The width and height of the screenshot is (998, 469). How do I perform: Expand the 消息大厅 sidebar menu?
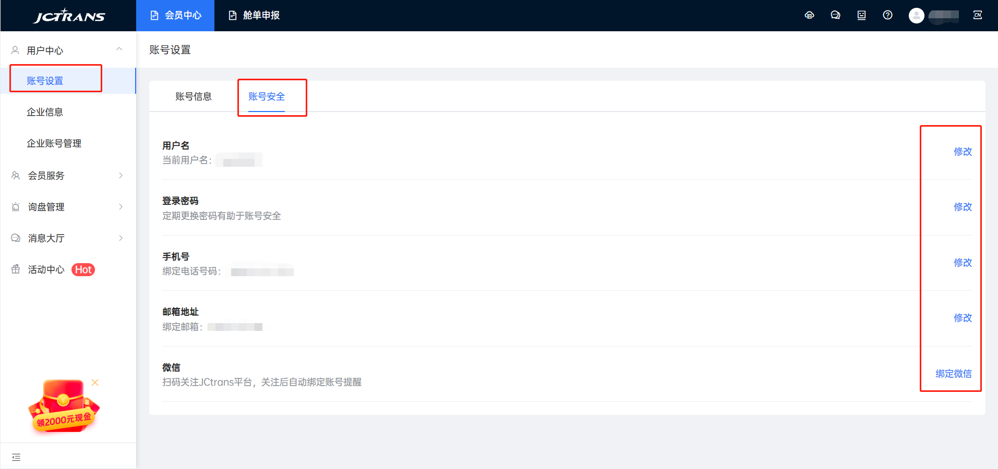68,238
